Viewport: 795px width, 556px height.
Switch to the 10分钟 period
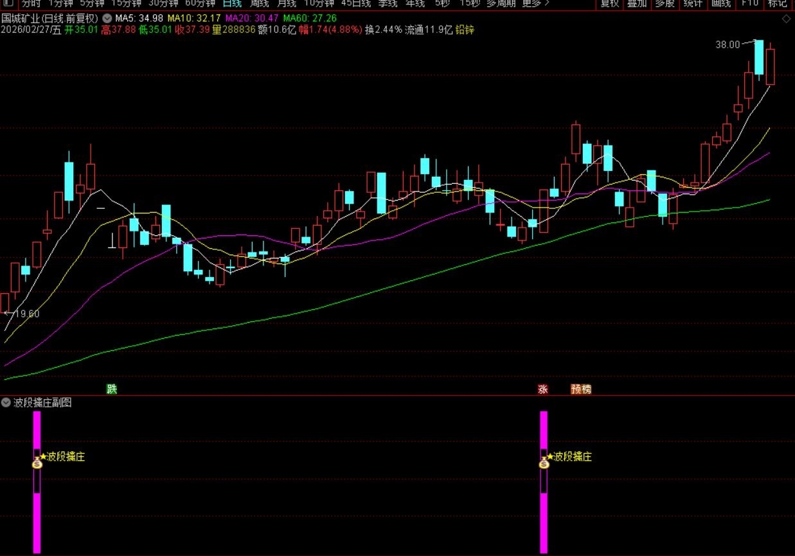[x=319, y=3]
